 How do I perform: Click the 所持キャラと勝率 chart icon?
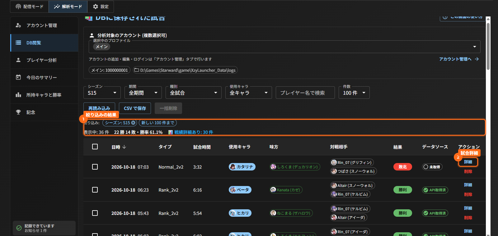pyautogui.click(x=18, y=95)
